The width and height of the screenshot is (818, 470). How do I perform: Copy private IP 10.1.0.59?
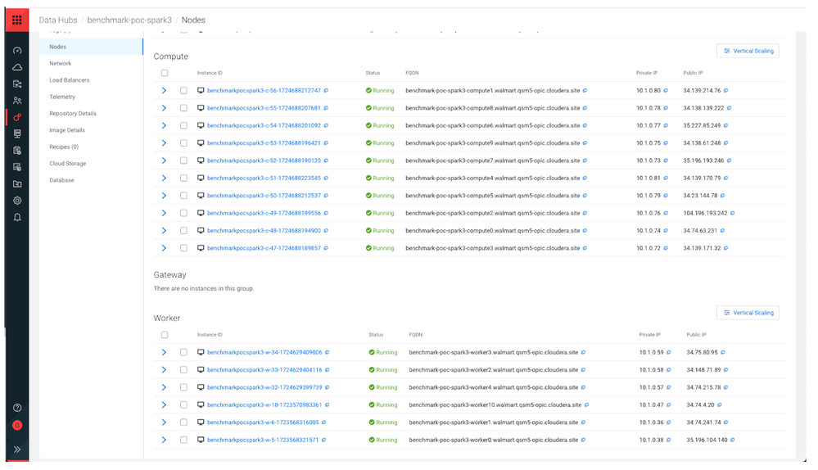(x=669, y=353)
